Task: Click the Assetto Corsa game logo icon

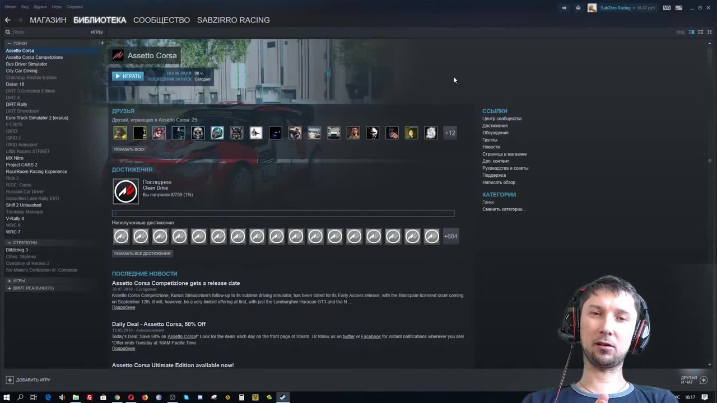Action: coord(118,55)
